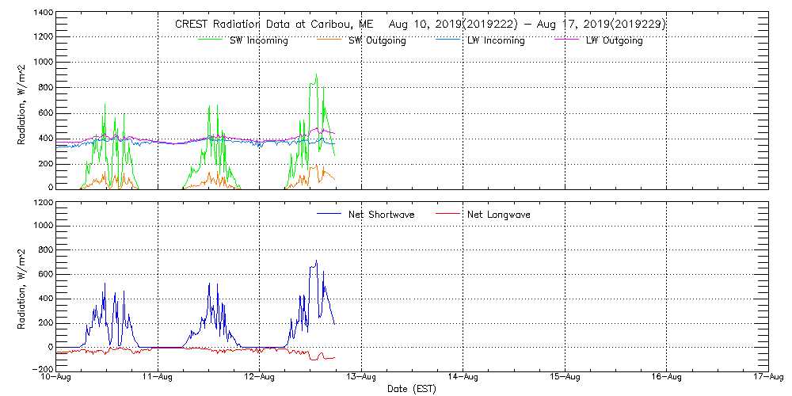The height and width of the screenshot is (396, 792).
Task: Click the LW Outgoing legend entry
Action: 614,41
